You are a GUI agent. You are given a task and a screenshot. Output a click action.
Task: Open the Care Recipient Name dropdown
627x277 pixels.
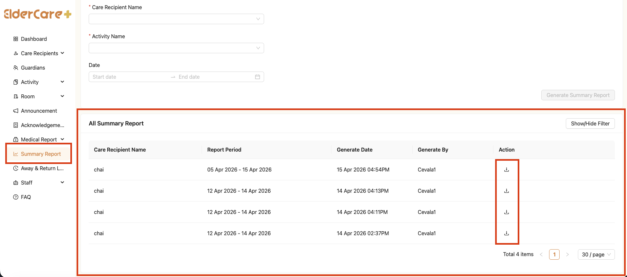[x=176, y=19]
